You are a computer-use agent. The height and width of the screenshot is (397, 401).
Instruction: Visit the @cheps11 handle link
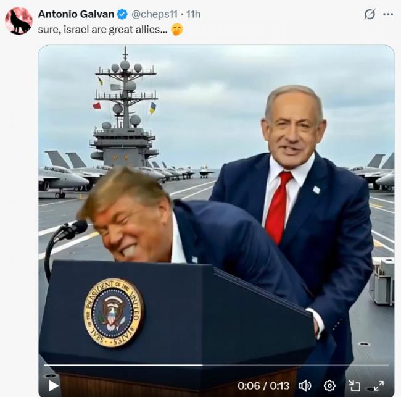[154, 14]
